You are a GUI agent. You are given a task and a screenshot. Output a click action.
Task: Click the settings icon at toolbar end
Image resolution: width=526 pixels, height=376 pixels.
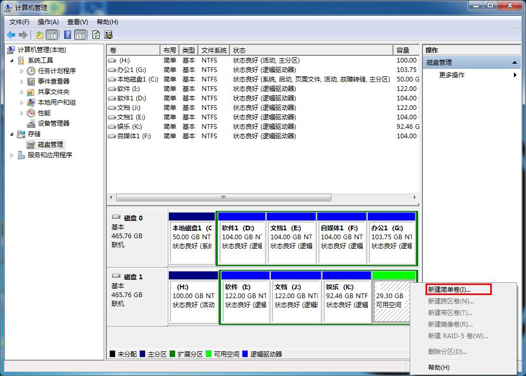[x=109, y=35]
